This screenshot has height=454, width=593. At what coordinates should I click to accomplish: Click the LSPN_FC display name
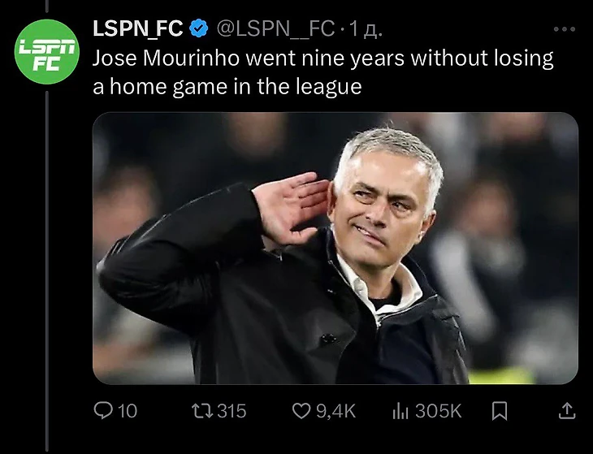pos(137,30)
